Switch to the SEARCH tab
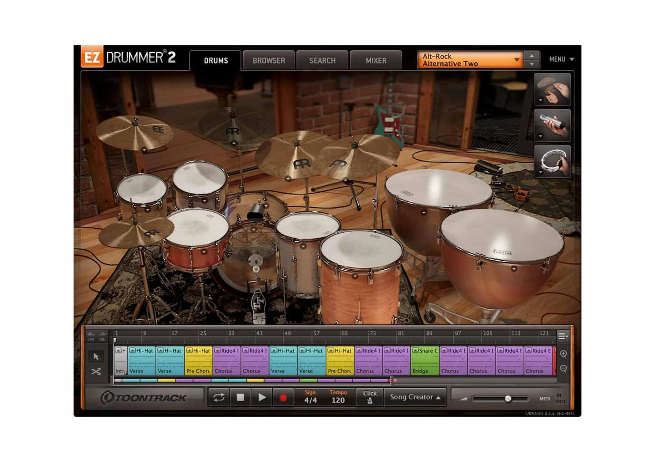This screenshot has width=655, height=462. (x=322, y=61)
